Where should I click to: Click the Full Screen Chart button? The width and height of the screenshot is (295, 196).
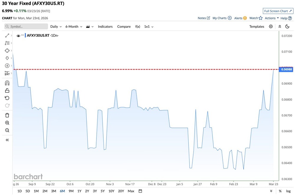pos(278,11)
